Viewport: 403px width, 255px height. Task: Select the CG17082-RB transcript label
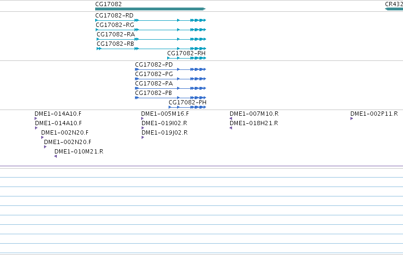click(x=116, y=44)
